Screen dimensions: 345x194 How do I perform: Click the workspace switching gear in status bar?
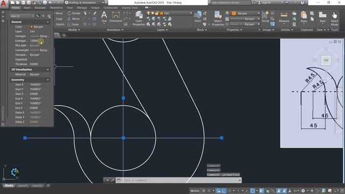(x=303, y=191)
